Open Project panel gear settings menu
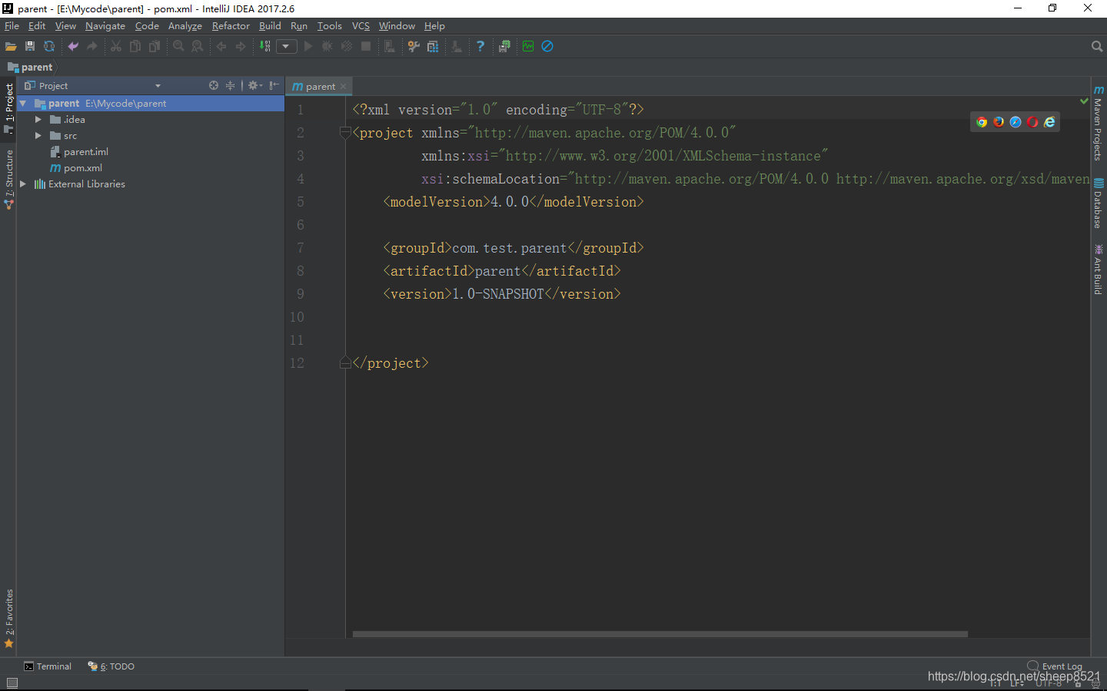 tap(254, 85)
